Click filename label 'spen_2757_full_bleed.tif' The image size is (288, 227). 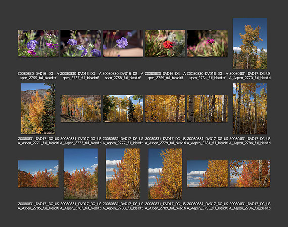point(80,78)
